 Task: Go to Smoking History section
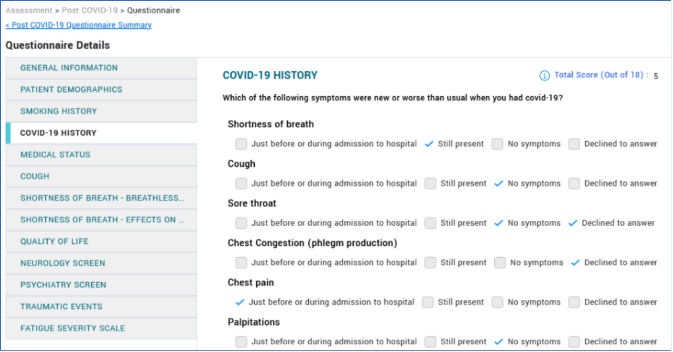[58, 111]
